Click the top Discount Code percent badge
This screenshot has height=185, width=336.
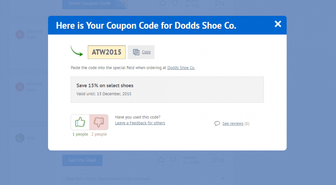[20, 35]
